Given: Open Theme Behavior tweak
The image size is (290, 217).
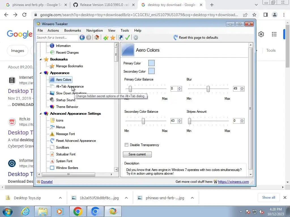Looking at the screenshot, I should 67,107.
